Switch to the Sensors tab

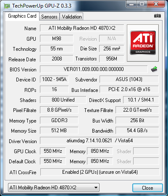coord(49,17)
